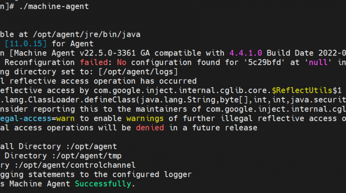The image size is (346, 193).
Task: Click the green word Successfully
Action: (x=103, y=184)
